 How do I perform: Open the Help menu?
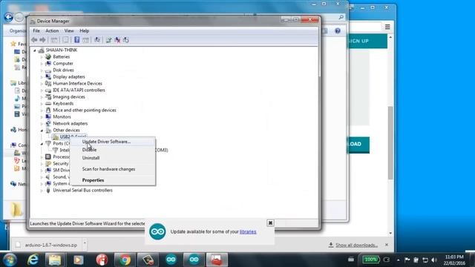tap(84, 30)
